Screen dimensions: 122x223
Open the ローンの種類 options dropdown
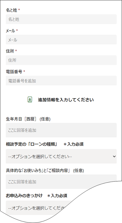[61, 156]
